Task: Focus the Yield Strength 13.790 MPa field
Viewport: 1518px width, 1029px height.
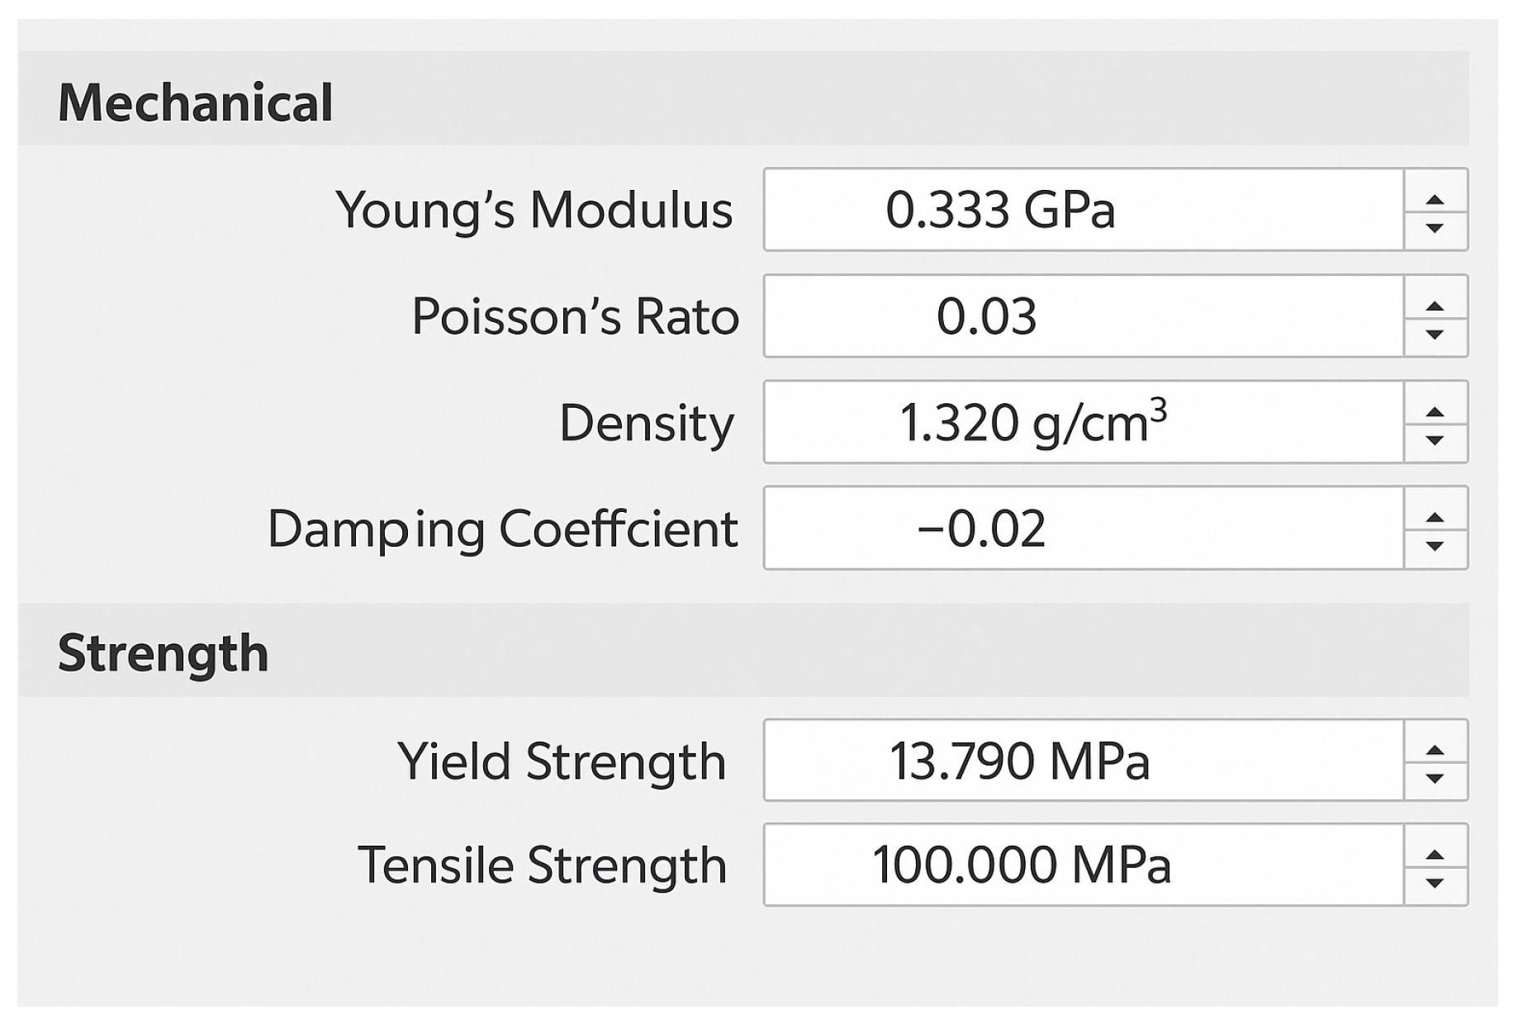Action: point(1082,761)
